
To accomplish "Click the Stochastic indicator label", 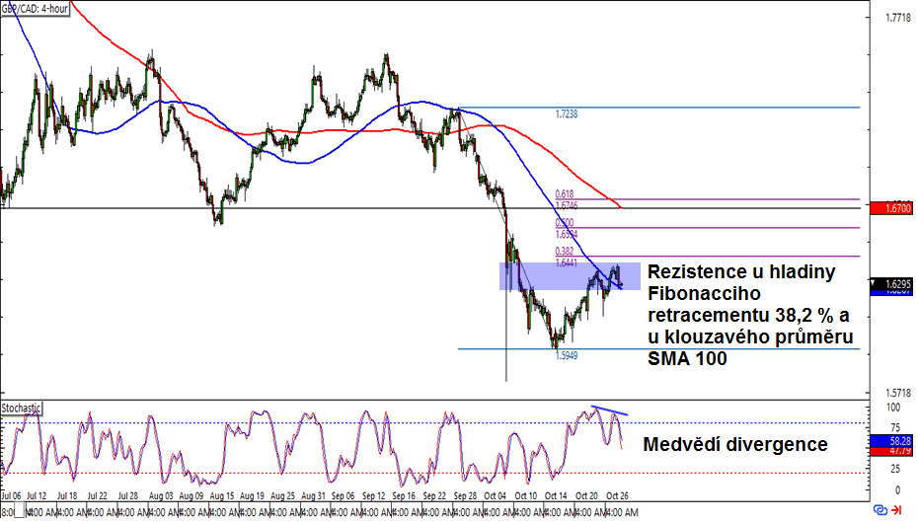I will click(x=21, y=408).
